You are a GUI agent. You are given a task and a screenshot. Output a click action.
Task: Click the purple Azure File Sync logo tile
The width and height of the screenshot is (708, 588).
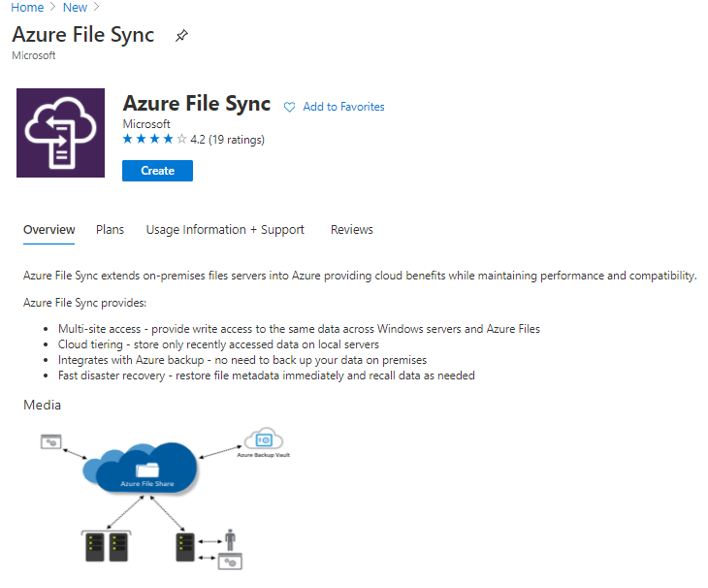click(60, 133)
